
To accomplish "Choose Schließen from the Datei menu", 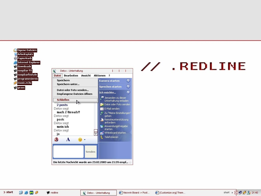I will click(x=75, y=100).
